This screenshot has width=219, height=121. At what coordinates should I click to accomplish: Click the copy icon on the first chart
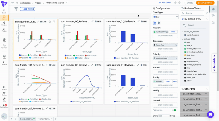(x=49, y=21)
